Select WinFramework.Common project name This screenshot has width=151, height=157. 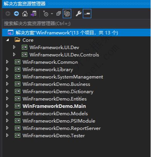coord(50,62)
